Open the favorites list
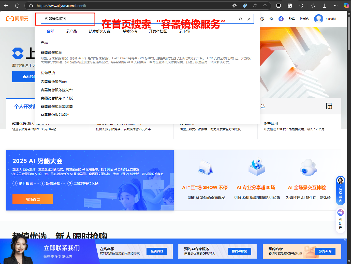 tap(313, 6)
